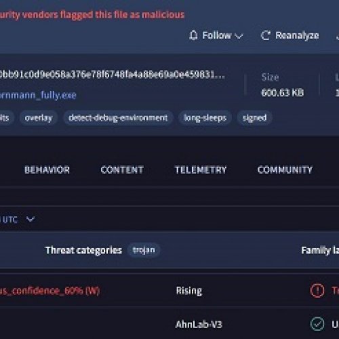339x339 pixels.
Task: Open the BEHAVIOR tab
Action: pos(47,169)
